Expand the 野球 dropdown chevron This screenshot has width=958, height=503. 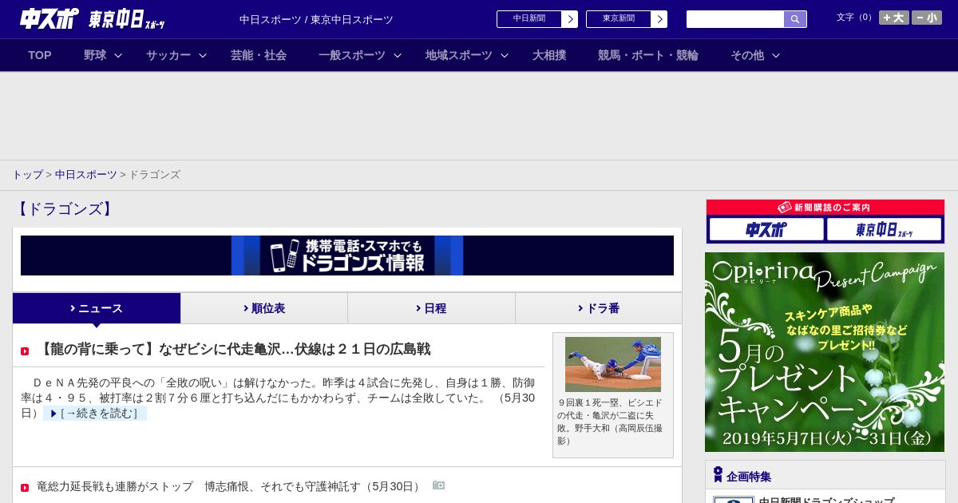118,55
